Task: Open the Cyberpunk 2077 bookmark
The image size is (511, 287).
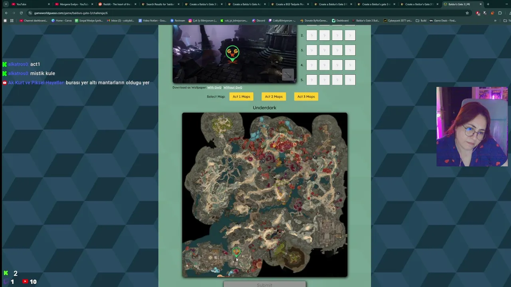Action: click(x=398, y=20)
